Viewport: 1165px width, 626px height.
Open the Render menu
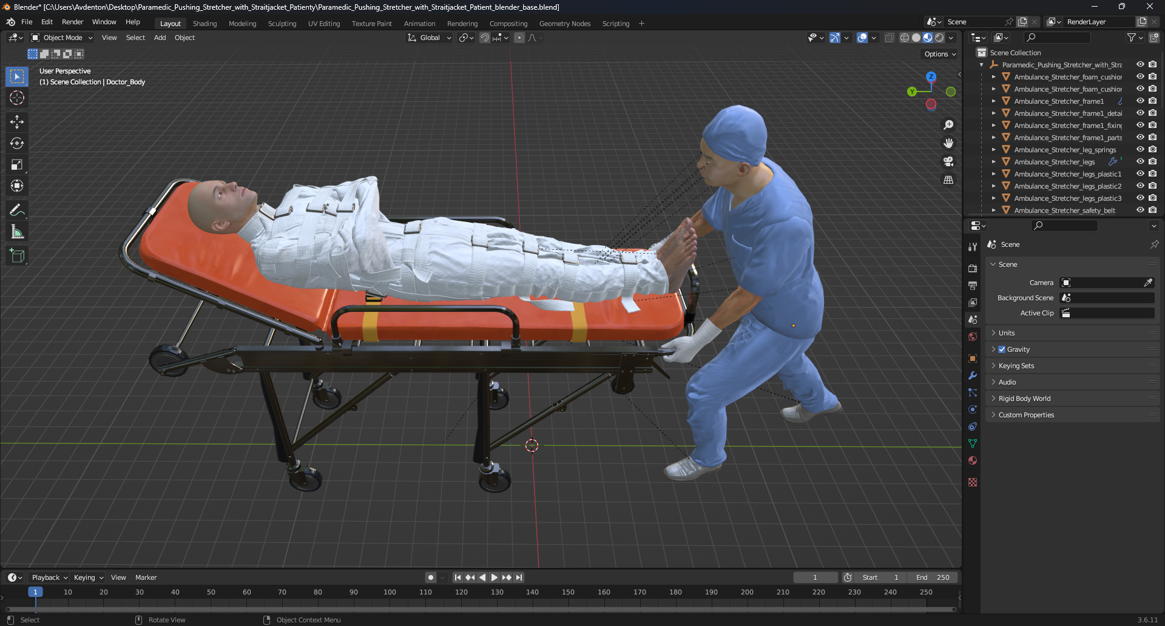pyautogui.click(x=72, y=22)
